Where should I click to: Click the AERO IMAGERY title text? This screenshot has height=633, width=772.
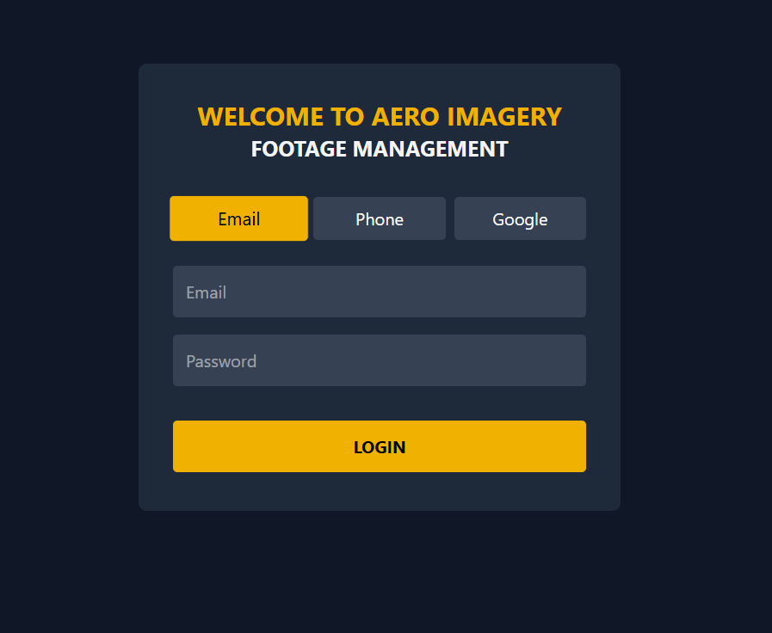click(466, 117)
